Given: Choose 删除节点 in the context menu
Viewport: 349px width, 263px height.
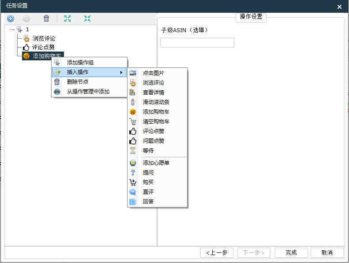Looking at the screenshot, I should [x=89, y=82].
